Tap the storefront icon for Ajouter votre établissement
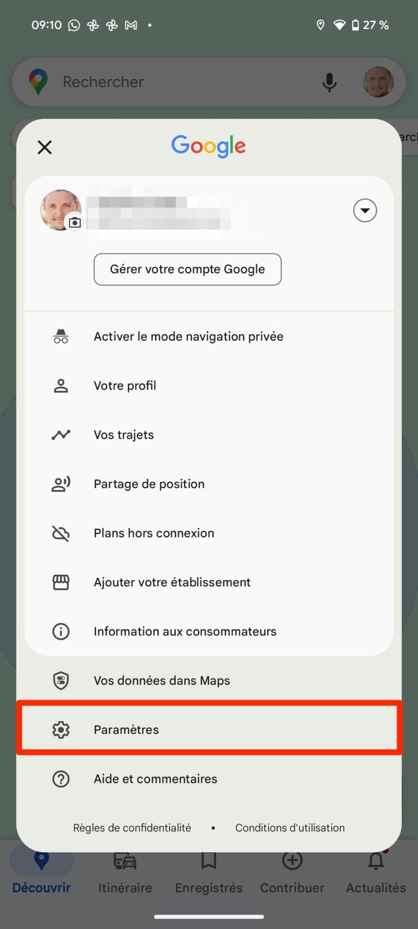 (x=61, y=582)
